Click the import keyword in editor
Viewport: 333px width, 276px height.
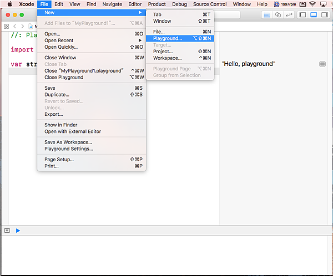[22, 49]
